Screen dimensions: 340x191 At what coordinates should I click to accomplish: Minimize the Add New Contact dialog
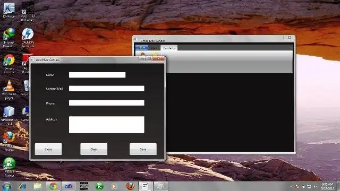coord(142,59)
